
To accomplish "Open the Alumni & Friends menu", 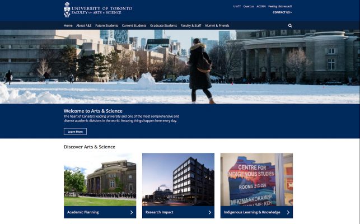I will [217, 26].
